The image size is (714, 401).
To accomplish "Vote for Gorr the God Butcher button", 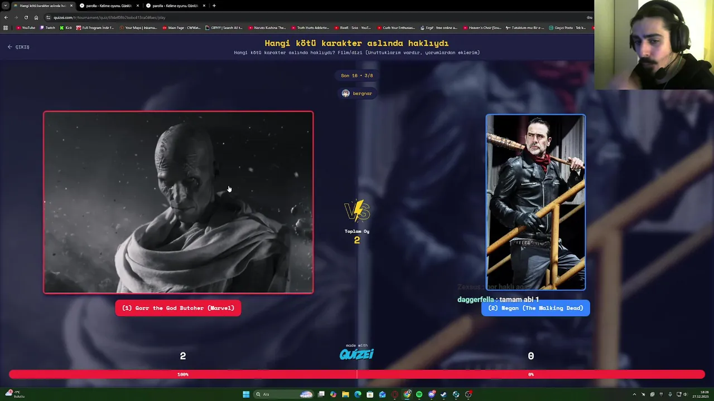I will pyautogui.click(x=178, y=308).
